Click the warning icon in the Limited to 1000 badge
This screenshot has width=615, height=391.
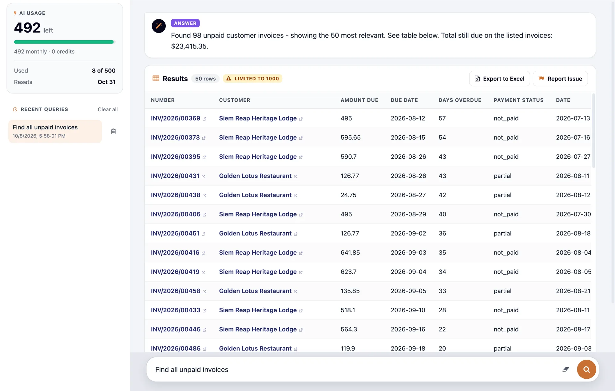tap(228, 79)
